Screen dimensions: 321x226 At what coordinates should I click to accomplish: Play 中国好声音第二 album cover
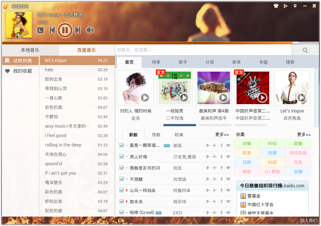(x=262, y=98)
